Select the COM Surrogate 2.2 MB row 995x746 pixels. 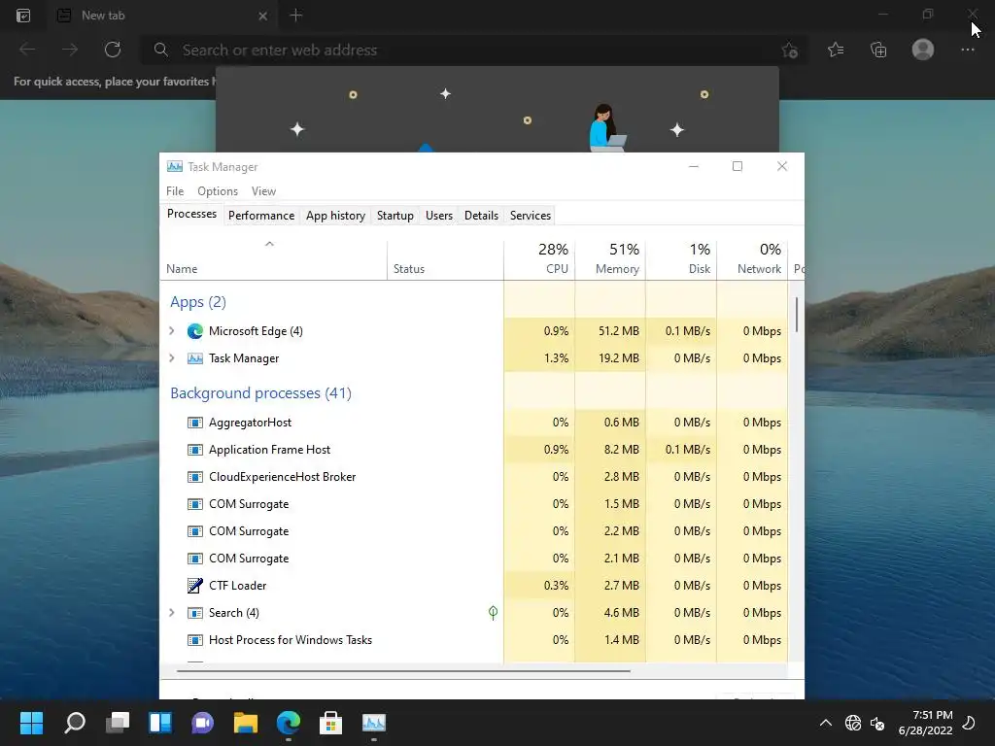(473, 531)
